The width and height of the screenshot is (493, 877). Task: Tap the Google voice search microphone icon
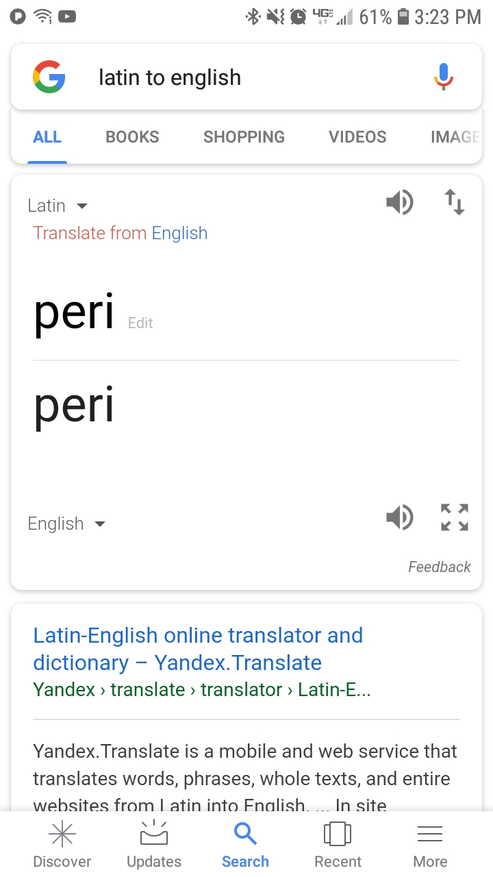[x=443, y=75]
